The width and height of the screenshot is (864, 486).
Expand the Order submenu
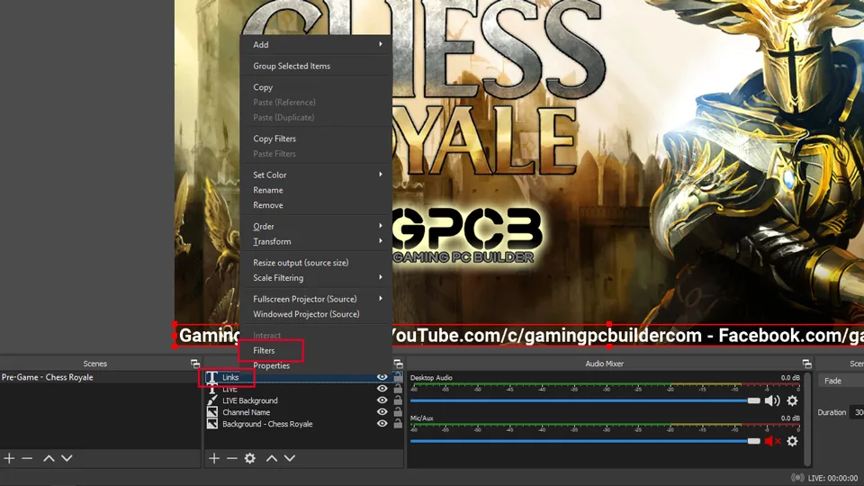(316, 226)
